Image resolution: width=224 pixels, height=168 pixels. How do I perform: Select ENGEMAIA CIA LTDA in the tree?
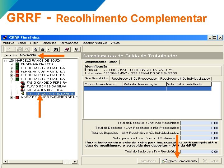click(37, 64)
